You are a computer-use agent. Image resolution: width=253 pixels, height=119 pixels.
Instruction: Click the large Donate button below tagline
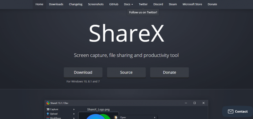(169, 72)
